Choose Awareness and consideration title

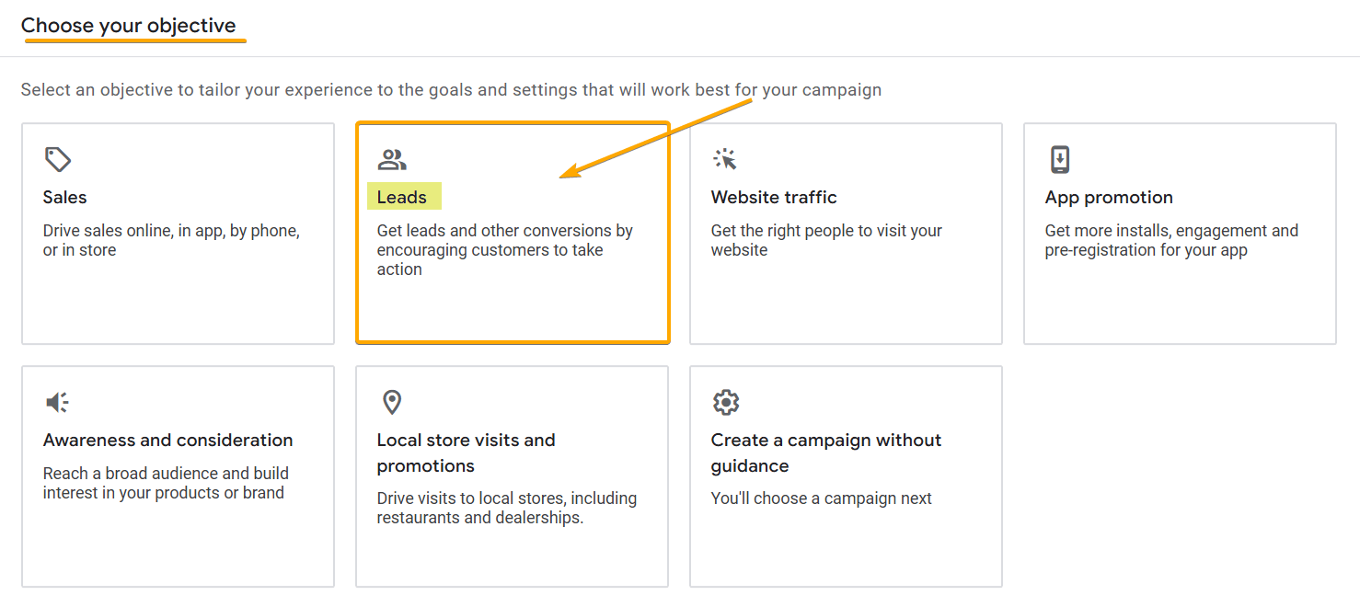(168, 440)
